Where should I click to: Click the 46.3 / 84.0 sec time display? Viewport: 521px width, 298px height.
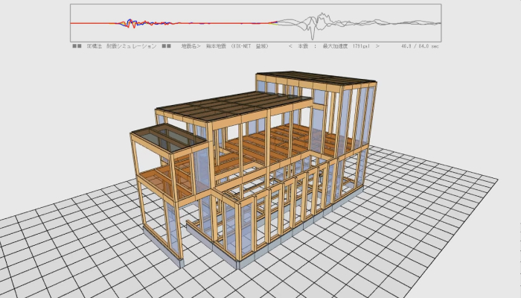[420, 46]
